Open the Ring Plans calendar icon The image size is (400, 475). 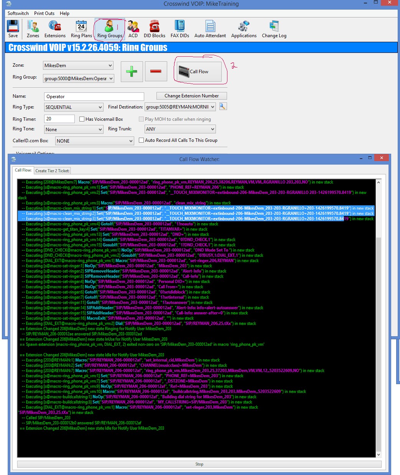(81, 27)
